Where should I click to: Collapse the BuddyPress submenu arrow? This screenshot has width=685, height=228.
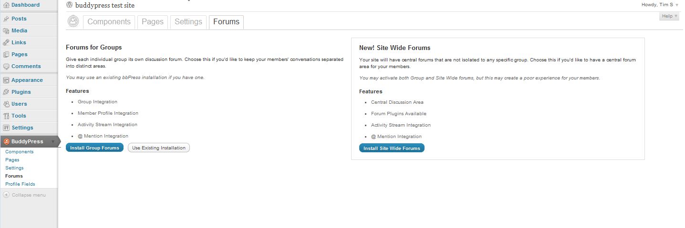[x=53, y=141]
